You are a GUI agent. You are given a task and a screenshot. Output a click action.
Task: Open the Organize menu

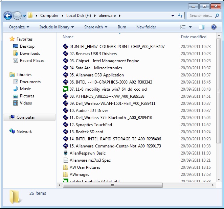19,27
